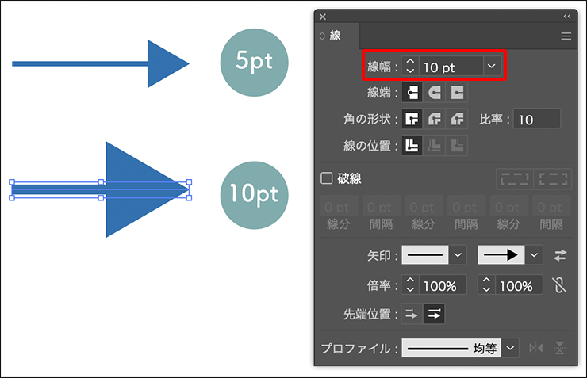
Task: Increase end arrowhead scale stepper
Action: coord(486,280)
